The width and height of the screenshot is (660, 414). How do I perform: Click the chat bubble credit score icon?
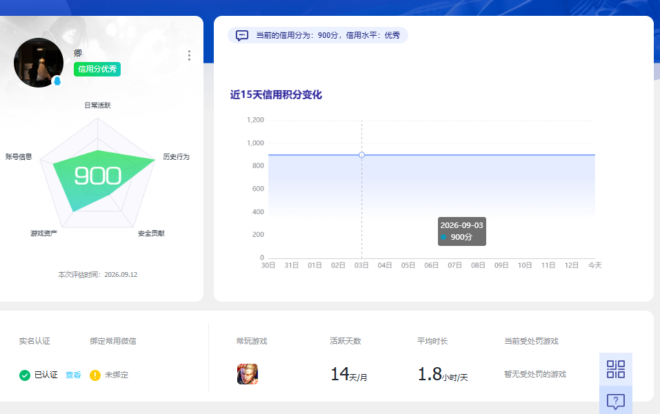241,35
